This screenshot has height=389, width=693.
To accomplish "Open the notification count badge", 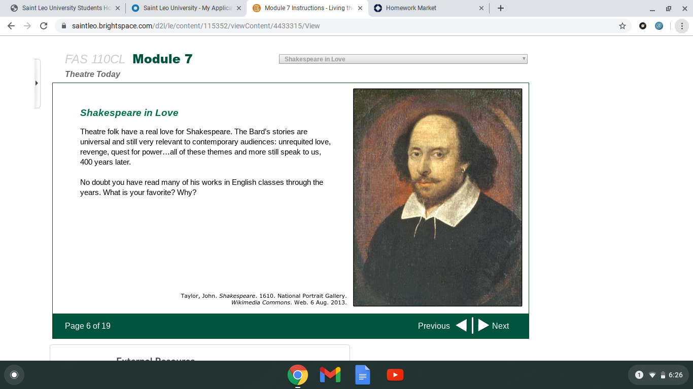I will [639, 375].
